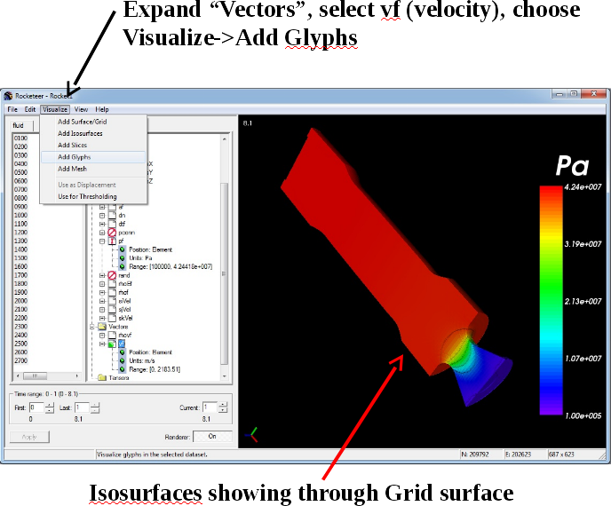Click the isosurface icon beside pf
The width and height of the screenshot is (611, 506).
coord(112,241)
